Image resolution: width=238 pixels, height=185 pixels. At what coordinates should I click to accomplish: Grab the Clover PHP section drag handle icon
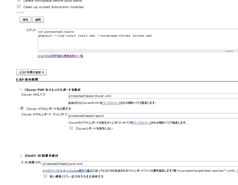(x=21, y=90)
